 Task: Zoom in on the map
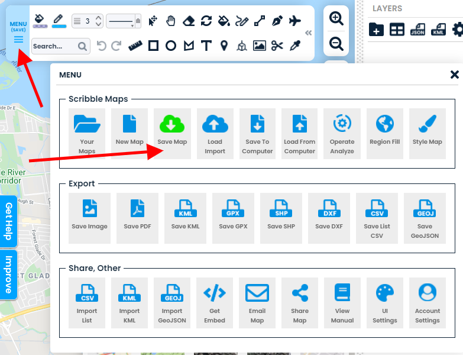[x=336, y=18]
